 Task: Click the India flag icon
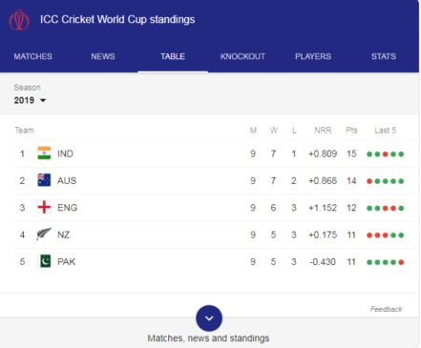click(x=44, y=154)
